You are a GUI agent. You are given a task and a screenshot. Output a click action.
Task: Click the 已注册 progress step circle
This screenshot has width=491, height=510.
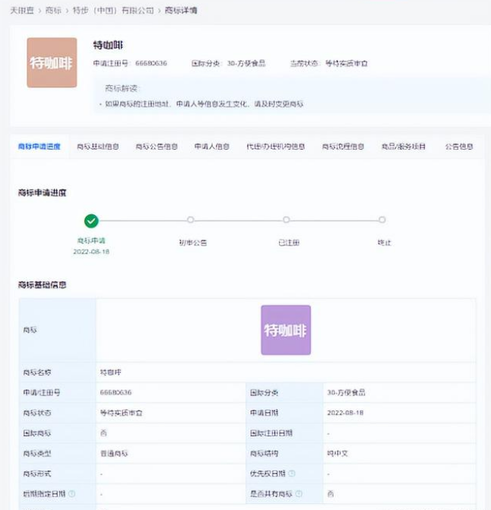pyautogui.click(x=286, y=220)
